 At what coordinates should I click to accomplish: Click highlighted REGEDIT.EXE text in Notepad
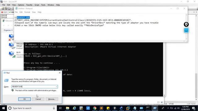tap(23, 18)
